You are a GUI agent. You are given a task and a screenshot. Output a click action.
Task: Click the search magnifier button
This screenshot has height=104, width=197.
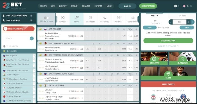pyautogui.click(x=32, y=39)
